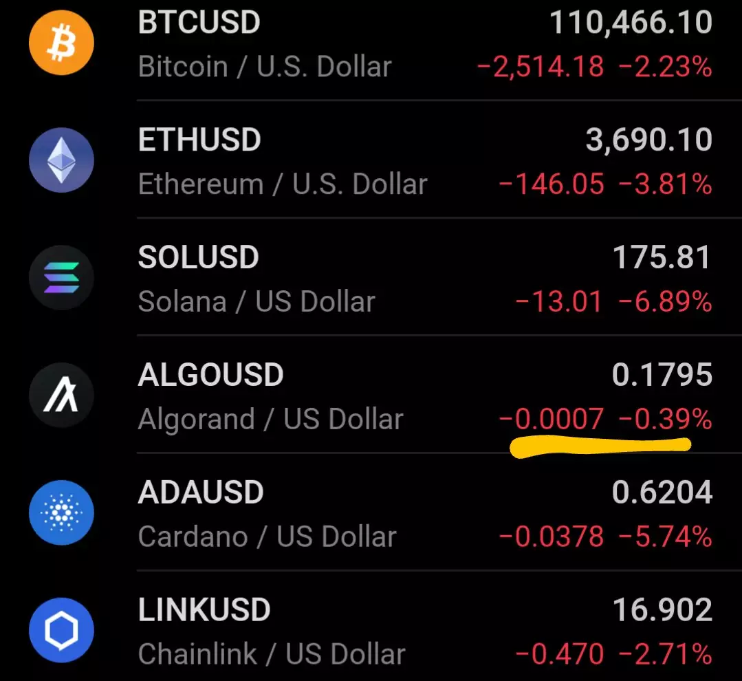Click Bitcoin price 110,466.10
The width and height of the screenshot is (742, 681).
(631, 23)
